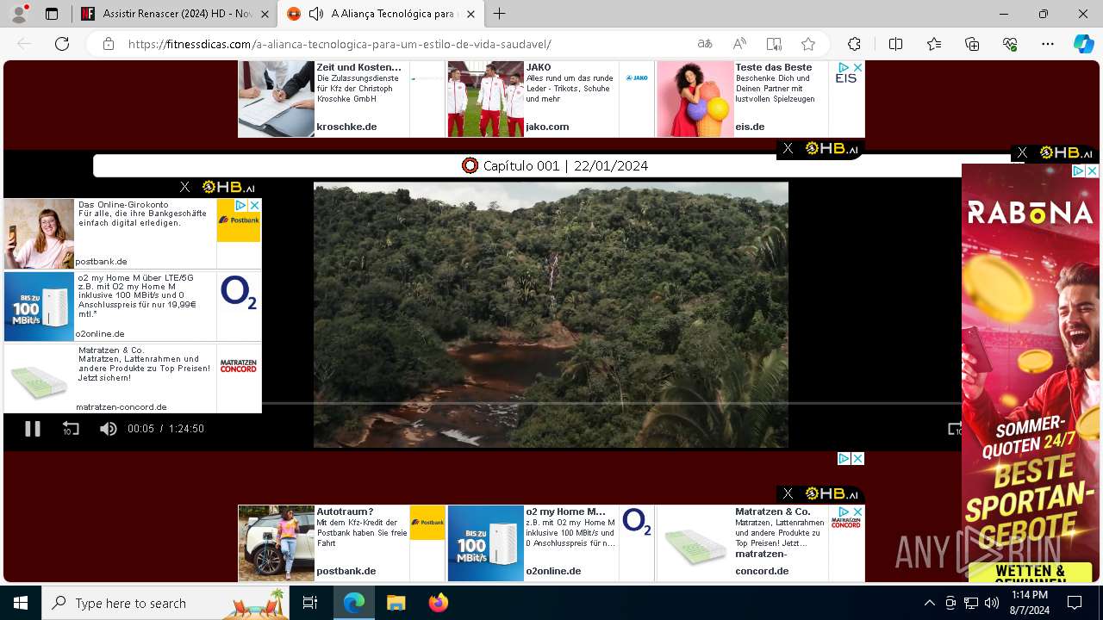The height and width of the screenshot is (620, 1103).
Task: Open o2online.de Home M ad in sidebar
Action: (133, 307)
